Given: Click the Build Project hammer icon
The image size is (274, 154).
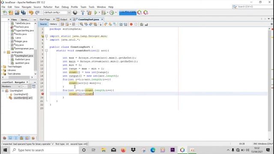Looking at the screenshot, I should [x=83, y=12].
